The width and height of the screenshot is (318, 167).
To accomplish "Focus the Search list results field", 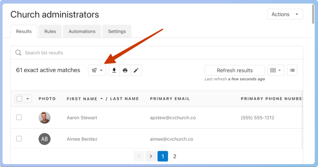I will (157, 53).
